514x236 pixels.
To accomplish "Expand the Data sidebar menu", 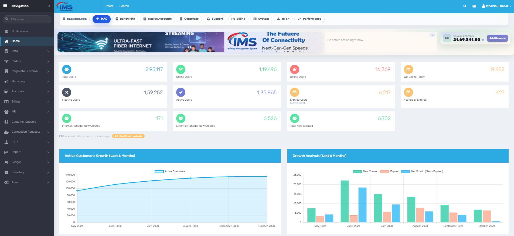I will [x=27, y=51].
